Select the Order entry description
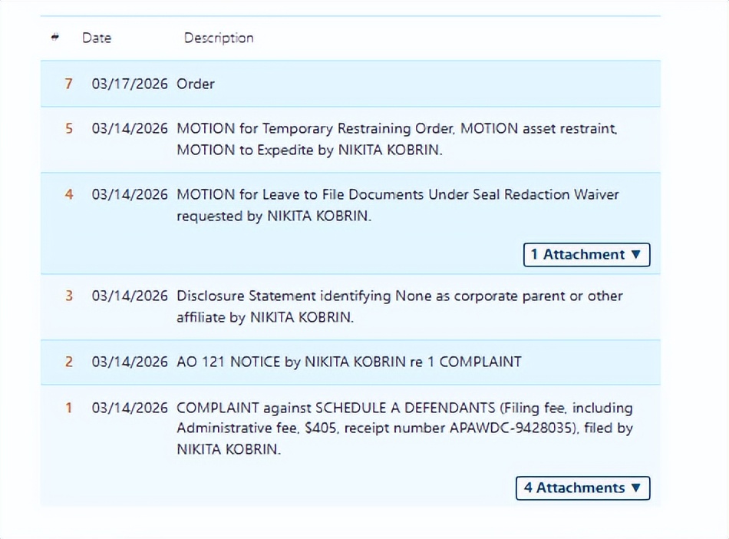729x539 pixels. pyautogui.click(x=196, y=84)
